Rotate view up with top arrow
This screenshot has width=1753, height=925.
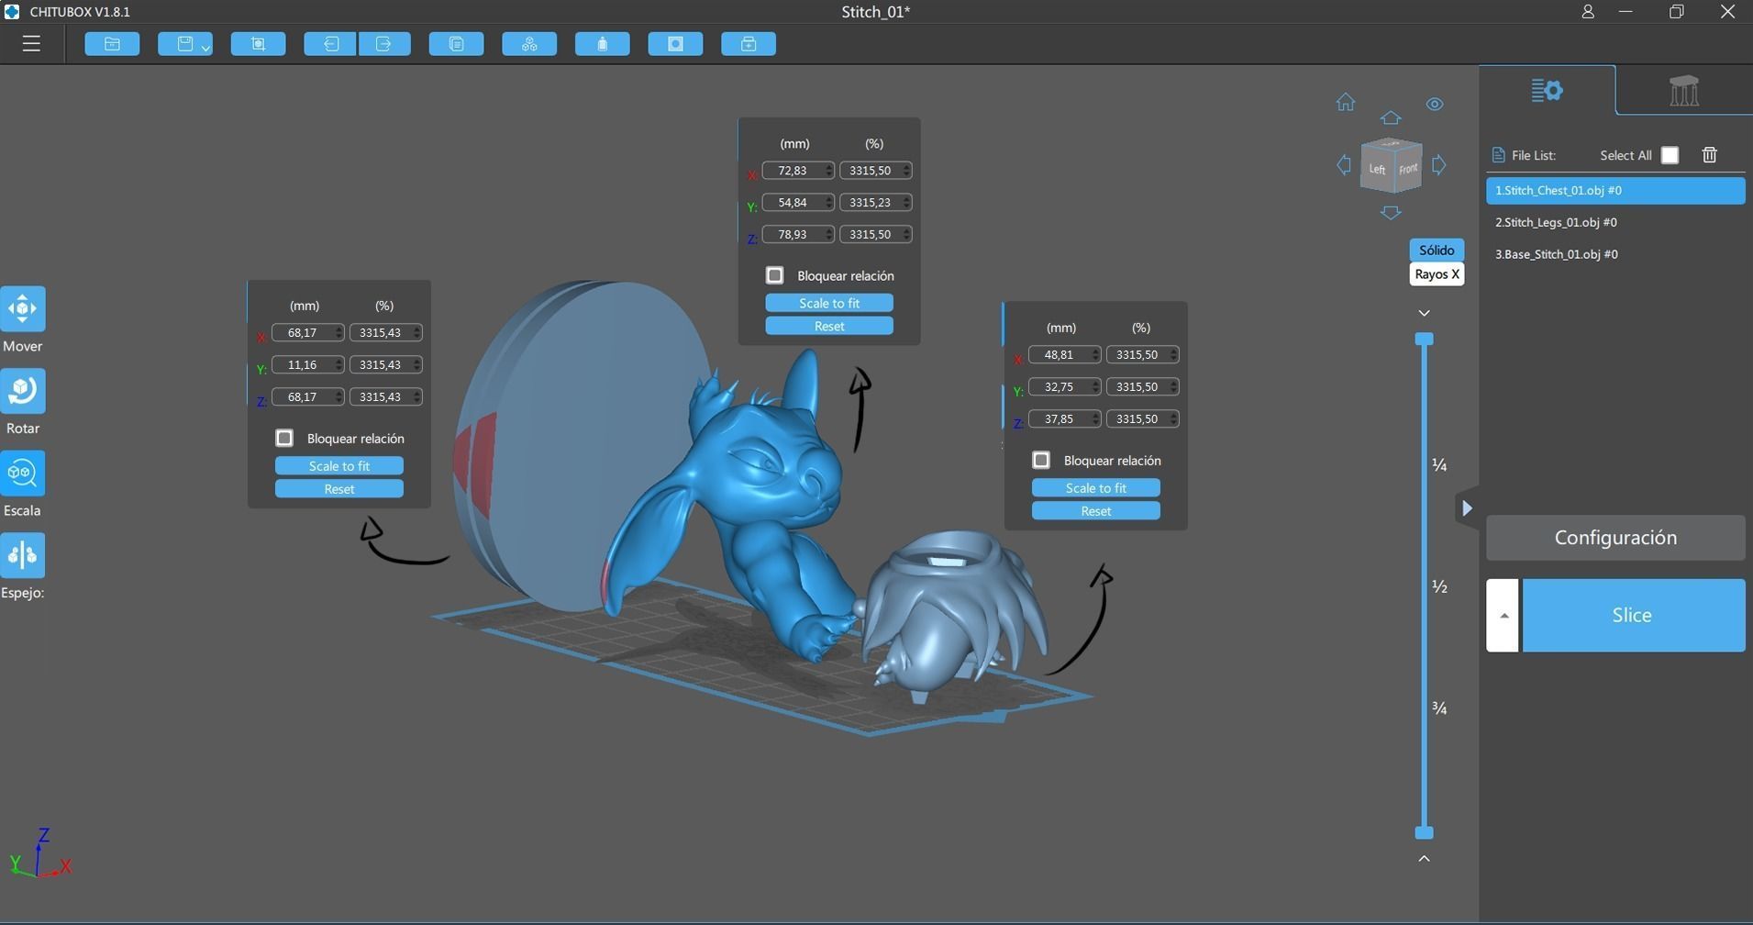click(1391, 117)
